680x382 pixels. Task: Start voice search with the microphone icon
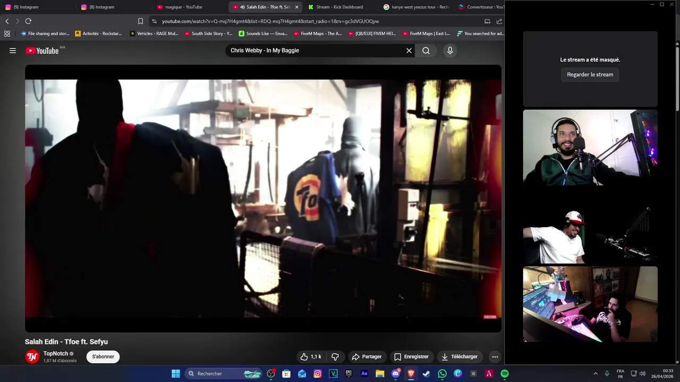click(450, 50)
